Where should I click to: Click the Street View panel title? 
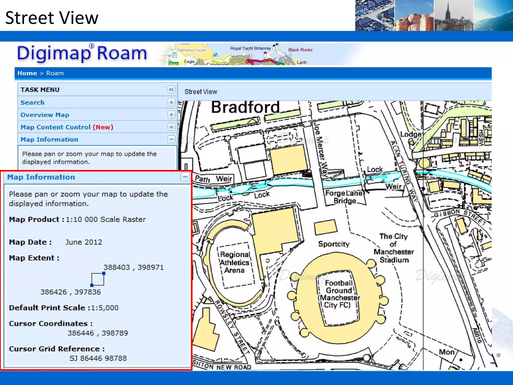click(x=201, y=92)
